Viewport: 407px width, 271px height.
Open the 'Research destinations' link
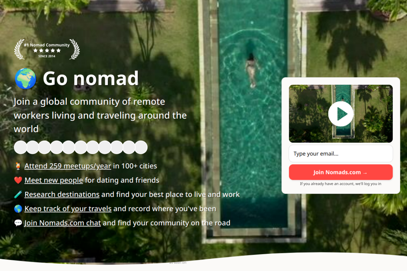point(62,194)
